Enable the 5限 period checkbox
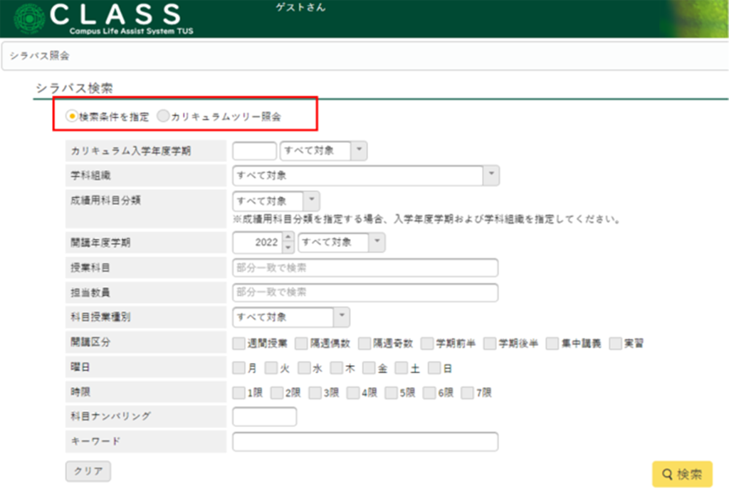The image size is (729, 498). 392,393
